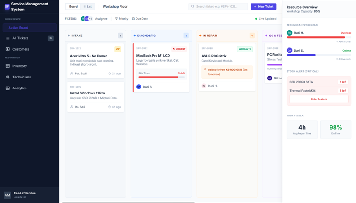Image resolution: width=356 pixels, height=203 pixels.
Task: Open the Assignee filter
Action: 101,19
